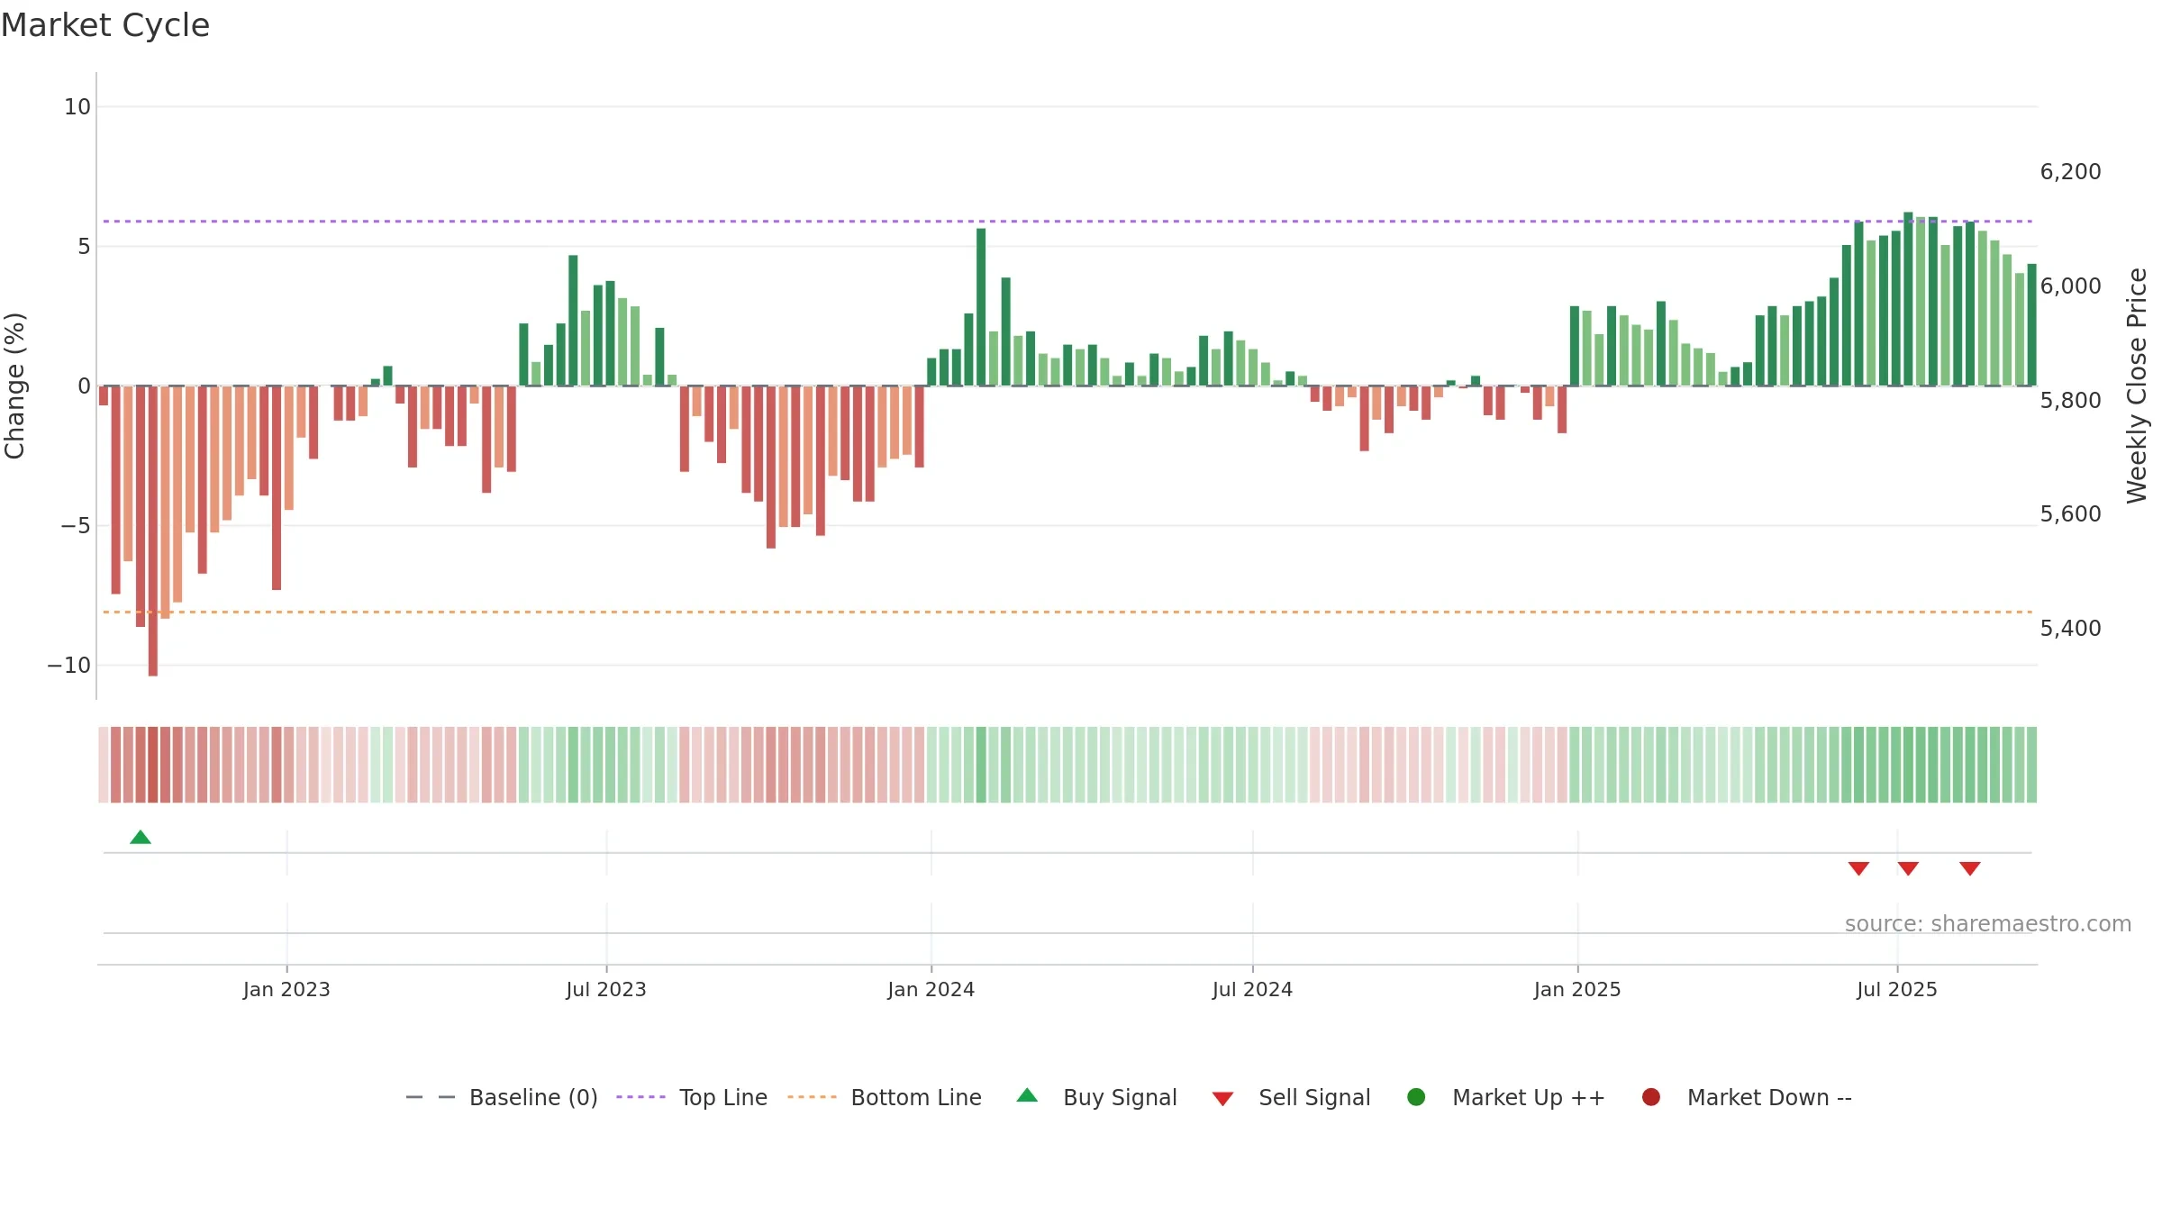Image resolution: width=2162 pixels, height=1216 pixels.
Task: Click the Weekly Close Price axis title
Action: (2137, 386)
